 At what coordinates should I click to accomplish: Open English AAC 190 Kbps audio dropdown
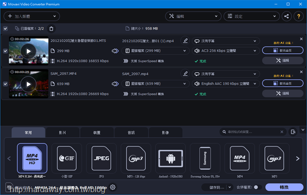(226, 84)
